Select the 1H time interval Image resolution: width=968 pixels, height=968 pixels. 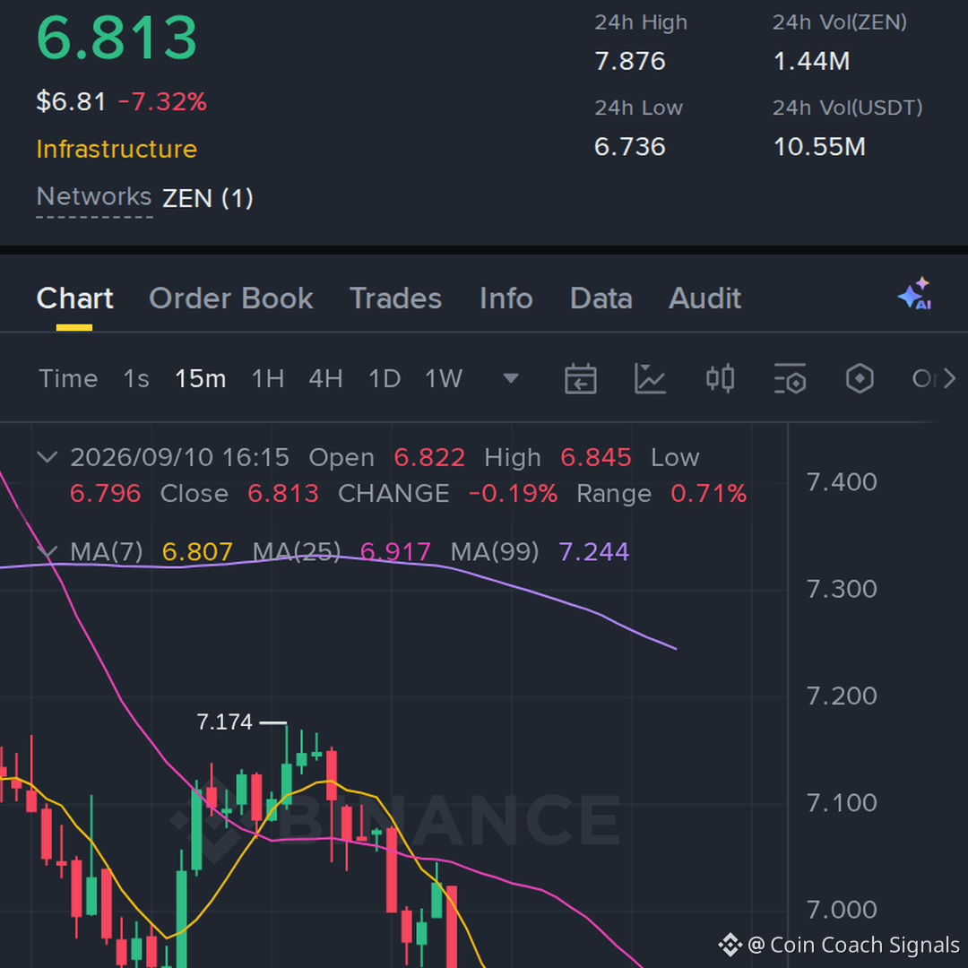click(268, 378)
